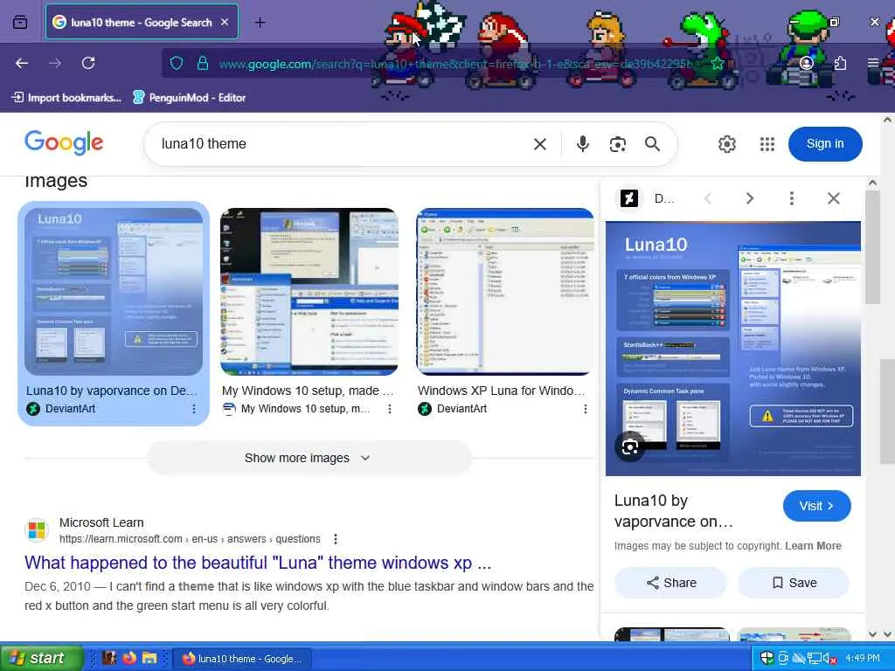
Task: Open preview panel more options menu
Action: 791,198
